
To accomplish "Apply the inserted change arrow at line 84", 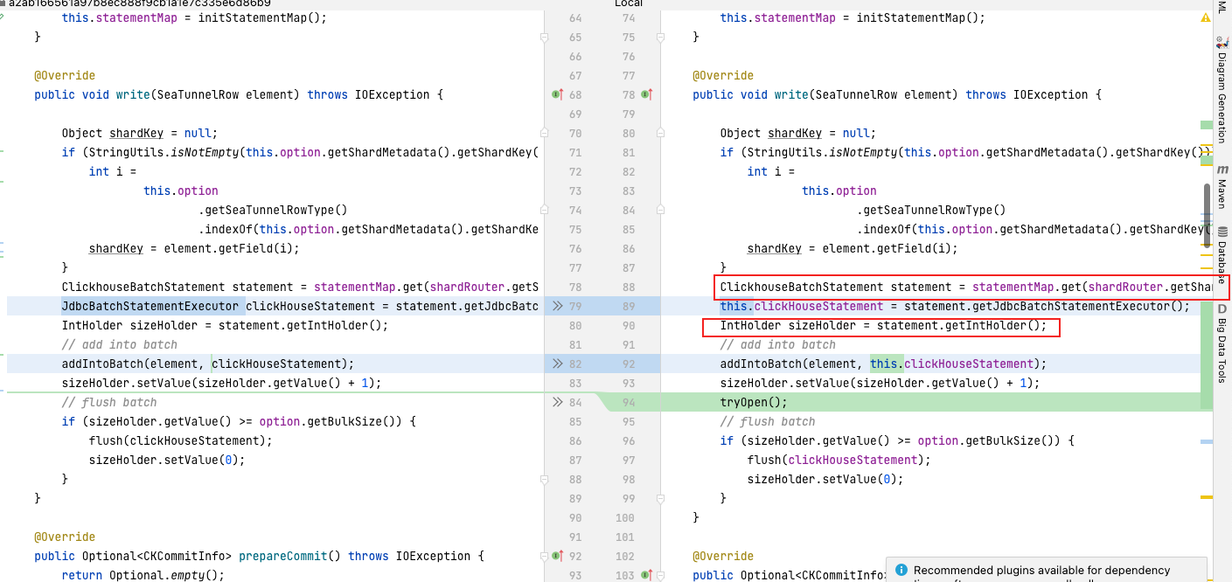I will click(x=557, y=402).
